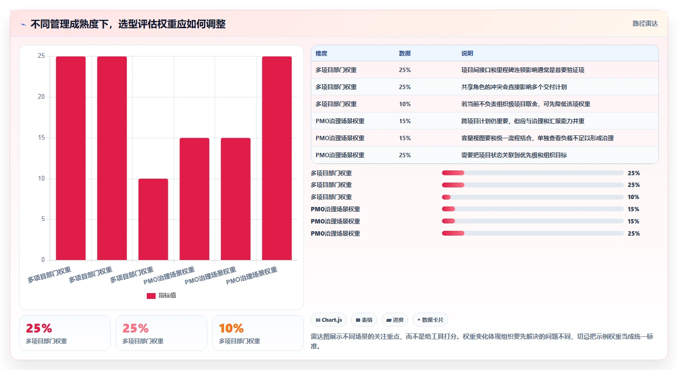
Task: Click the 25% progress bar for PMO治理场景权重
Action: coord(533,234)
